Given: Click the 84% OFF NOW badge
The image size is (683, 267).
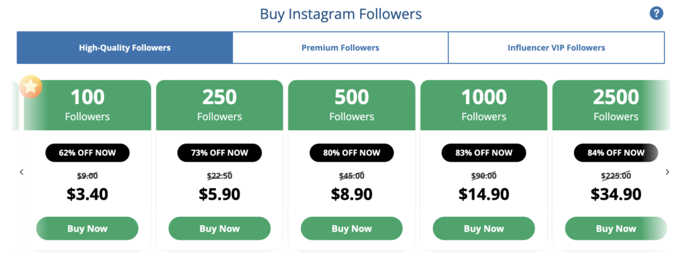Looking at the screenshot, I should [x=616, y=153].
